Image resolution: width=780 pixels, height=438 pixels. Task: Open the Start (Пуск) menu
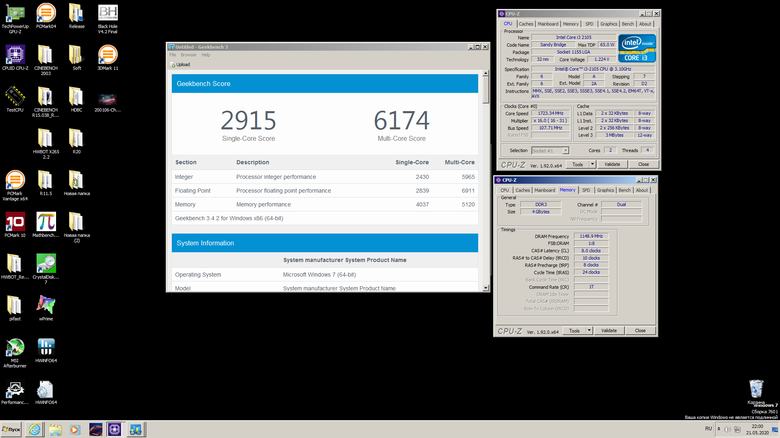coord(12,429)
